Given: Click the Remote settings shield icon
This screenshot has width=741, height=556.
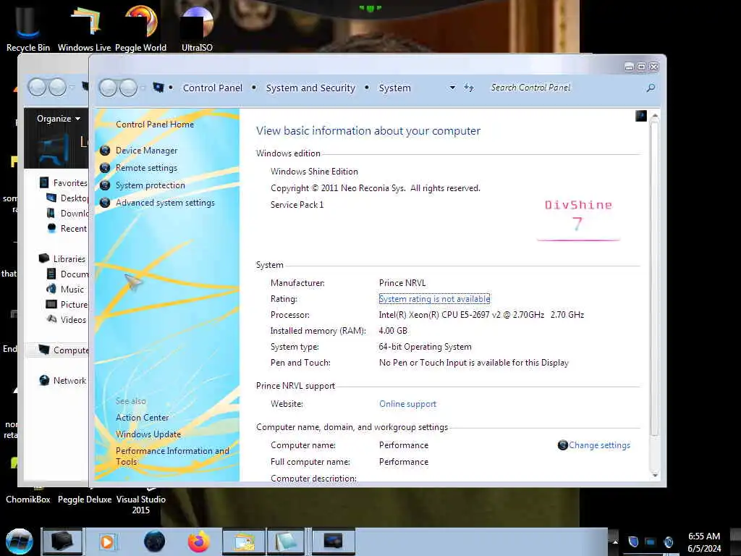Looking at the screenshot, I should pos(105,168).
